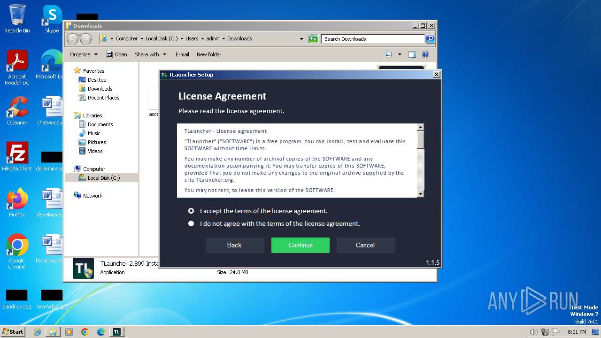The width and height of the screenshot is (601, 338).
Task: Click the Search Downloads input field
Action: click(x=373, y=39)
